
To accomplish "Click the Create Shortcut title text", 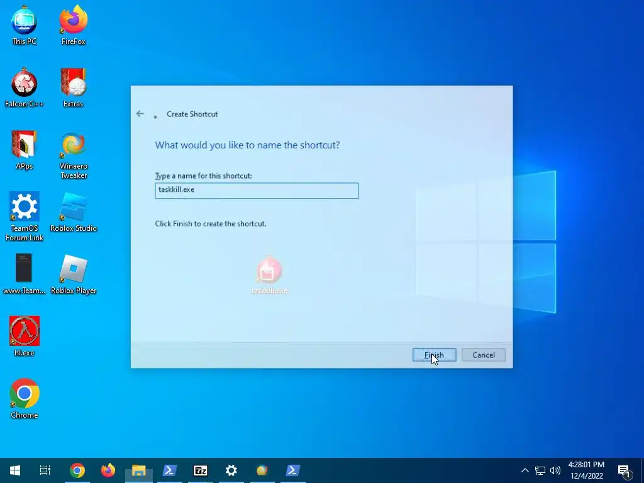I will 192,114.
